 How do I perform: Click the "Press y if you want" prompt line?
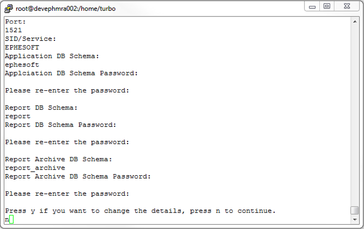point(140,211)
